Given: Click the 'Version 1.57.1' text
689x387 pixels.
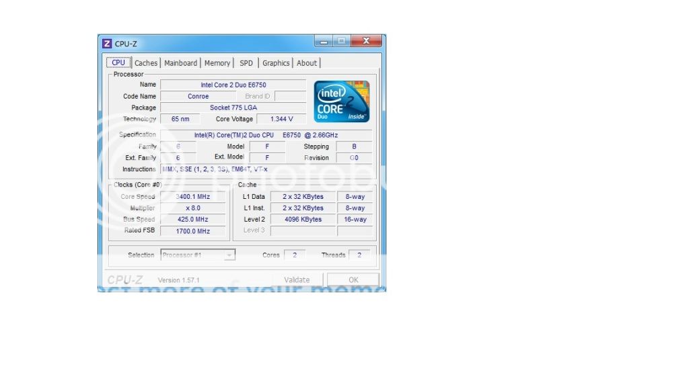Looking at the screenshot, I should (x=178, y=280).
